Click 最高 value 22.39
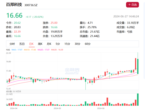This screenshot has height=111, width=145. point(17,32)
